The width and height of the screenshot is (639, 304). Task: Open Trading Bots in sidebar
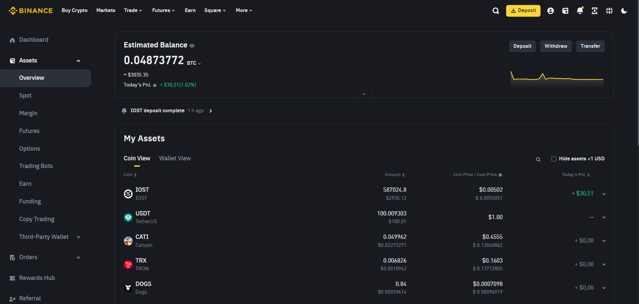click(36, 166)
